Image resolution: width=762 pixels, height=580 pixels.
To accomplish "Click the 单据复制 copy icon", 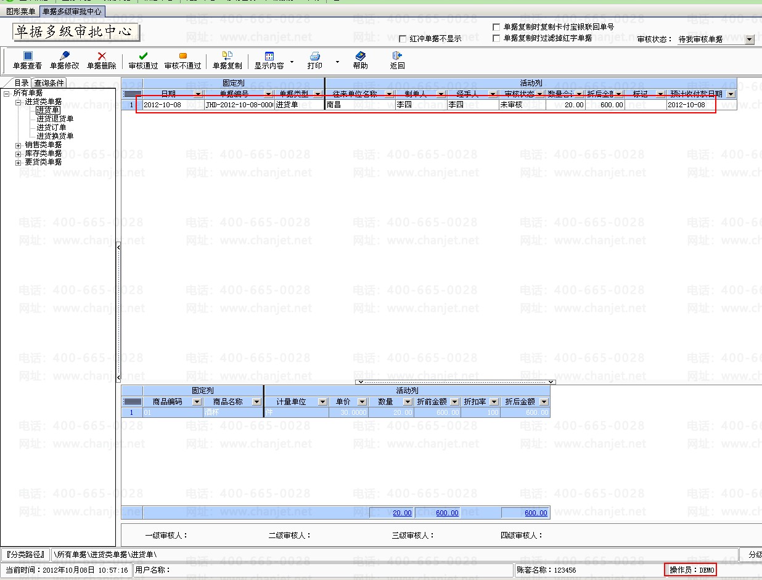I will [x=227, y=56].
